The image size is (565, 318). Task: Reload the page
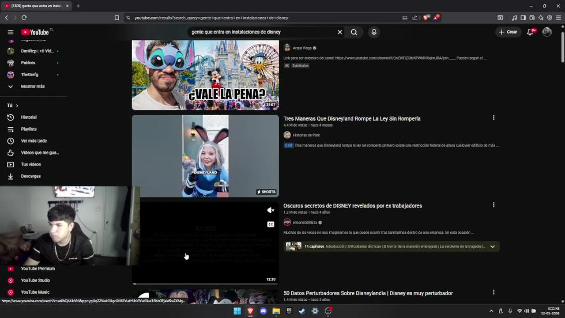[x=24, y=18]
